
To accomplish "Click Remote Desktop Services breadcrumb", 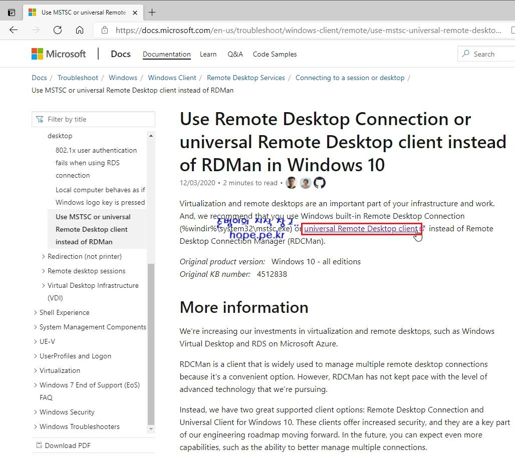I will [245, 78].
